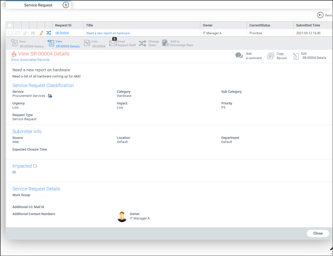Click the Back arrow icon

click(320, 15)
